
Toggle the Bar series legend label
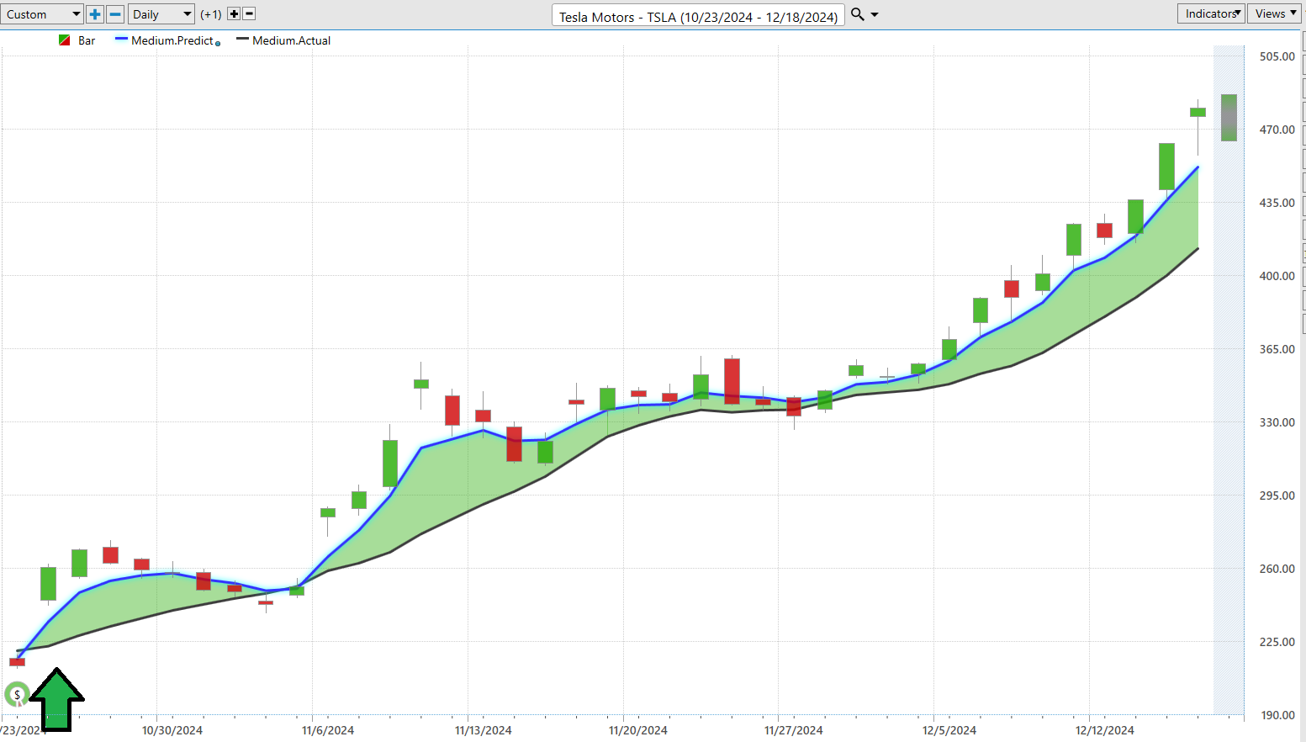(x=87, y=40)
